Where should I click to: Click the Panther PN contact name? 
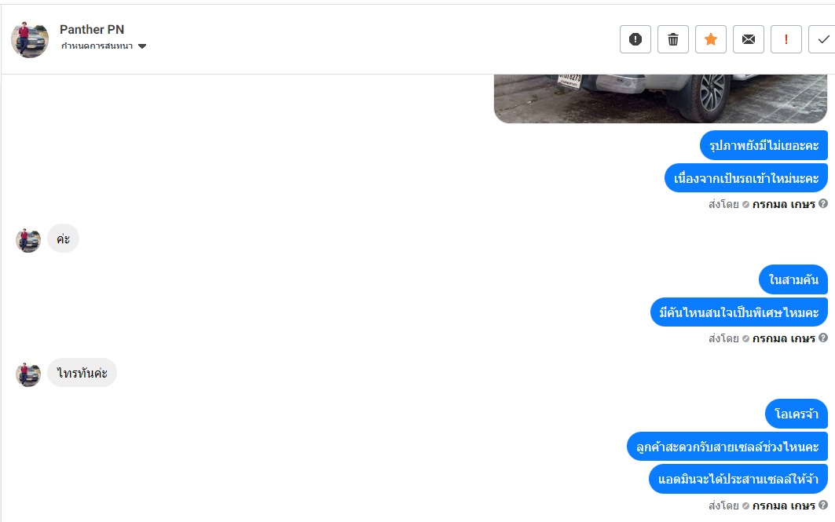coord(92,29)
